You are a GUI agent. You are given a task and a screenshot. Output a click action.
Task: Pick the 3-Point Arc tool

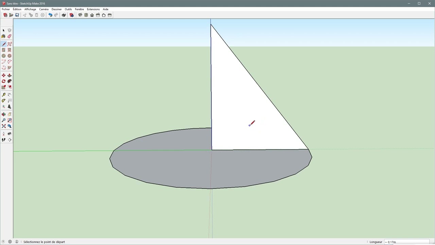4,67
